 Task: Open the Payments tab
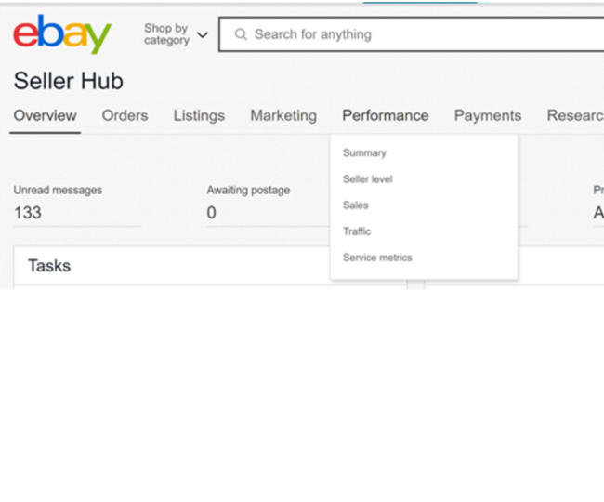point(488,115)
